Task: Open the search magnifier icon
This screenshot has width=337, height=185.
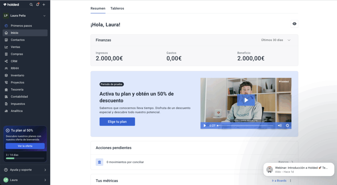Action: click(x=31, y=5)
